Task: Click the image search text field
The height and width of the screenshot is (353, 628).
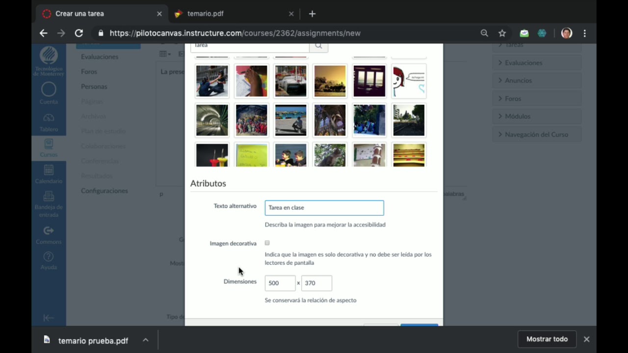Action: [250, 46]
